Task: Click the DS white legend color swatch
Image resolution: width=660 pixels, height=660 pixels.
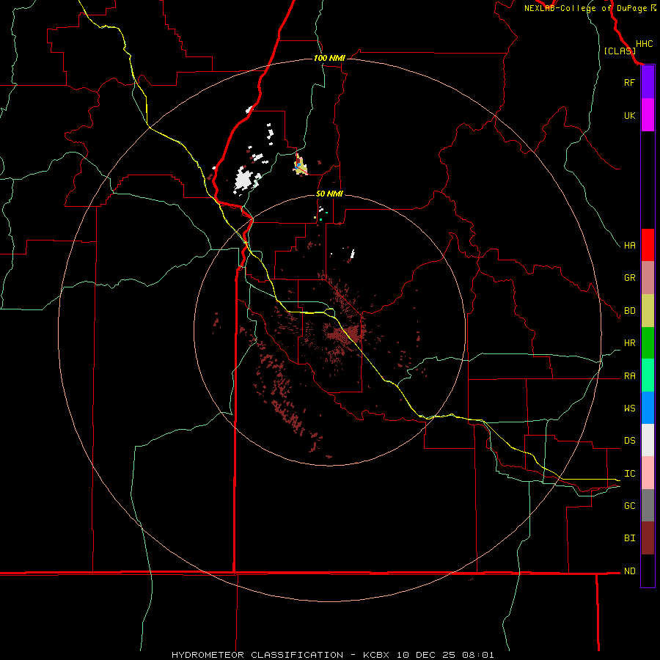Action: [648, 440]
